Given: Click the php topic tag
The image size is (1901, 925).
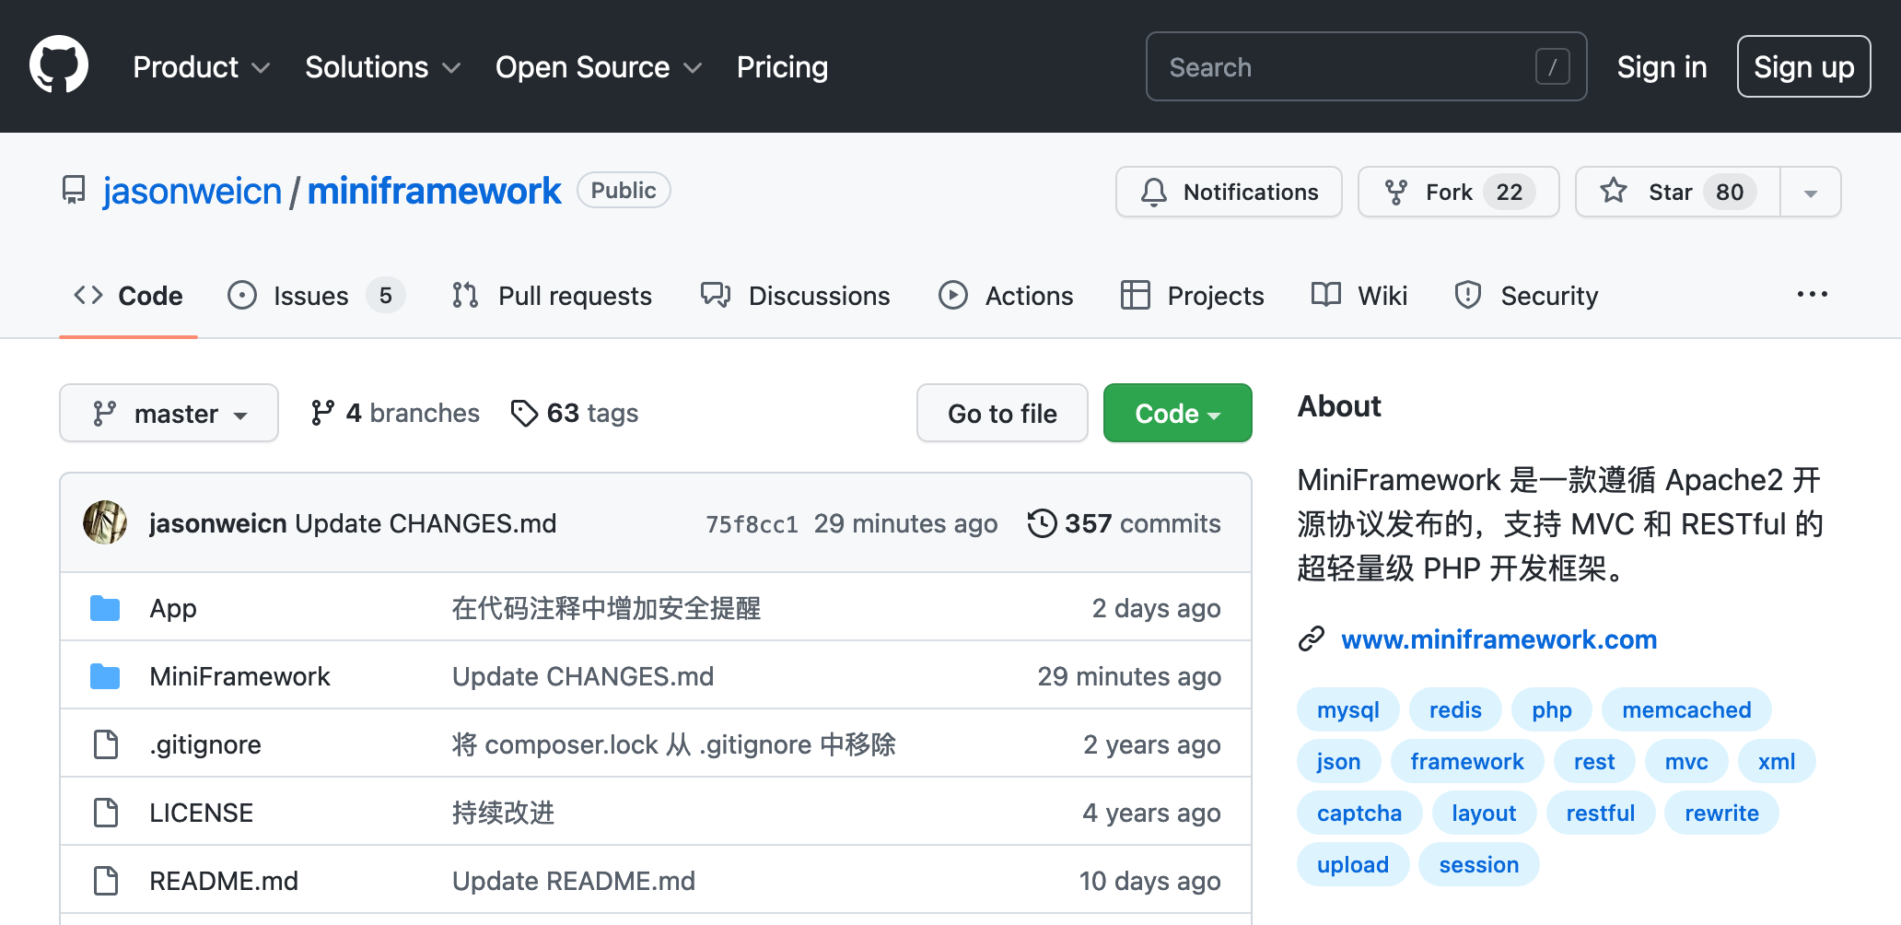Looking at the screenshot, I should (1552, 709).
